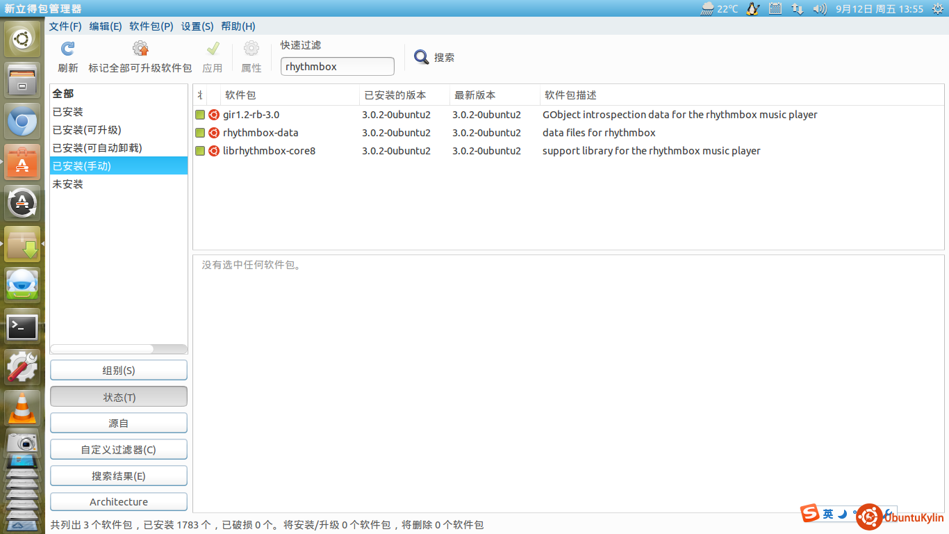The height and width of the screenshot is (534, 949).
Task: Toggle status checkbox for librhythmbox-core8 package
Action: (x=200, y=151)
